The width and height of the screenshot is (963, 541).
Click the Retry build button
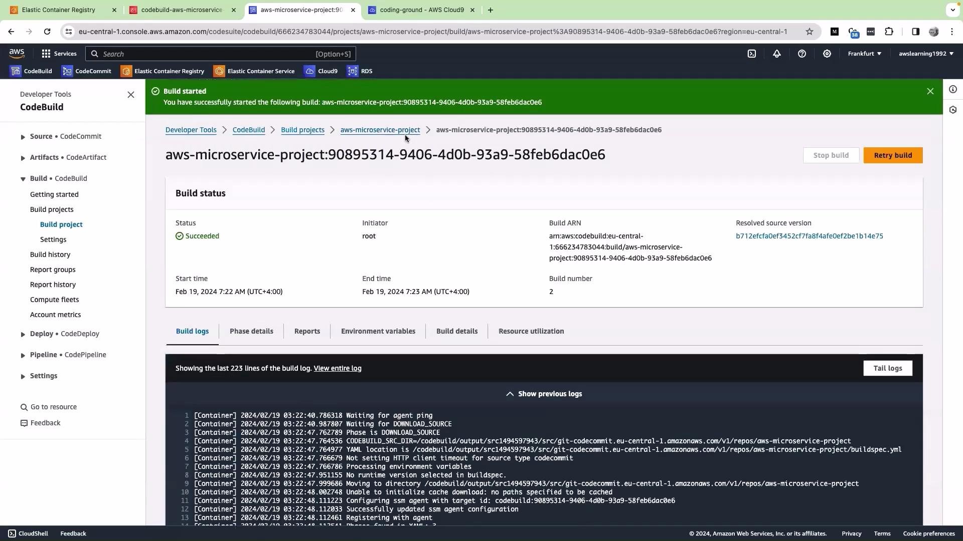(x=893, y=155)
